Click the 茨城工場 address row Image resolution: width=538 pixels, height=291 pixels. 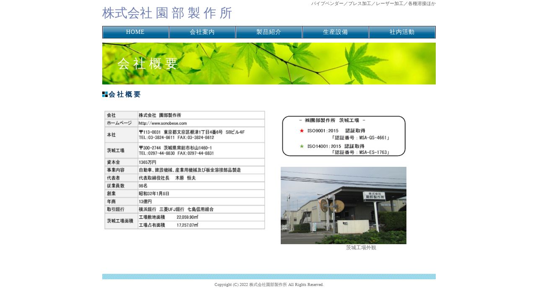185,151
